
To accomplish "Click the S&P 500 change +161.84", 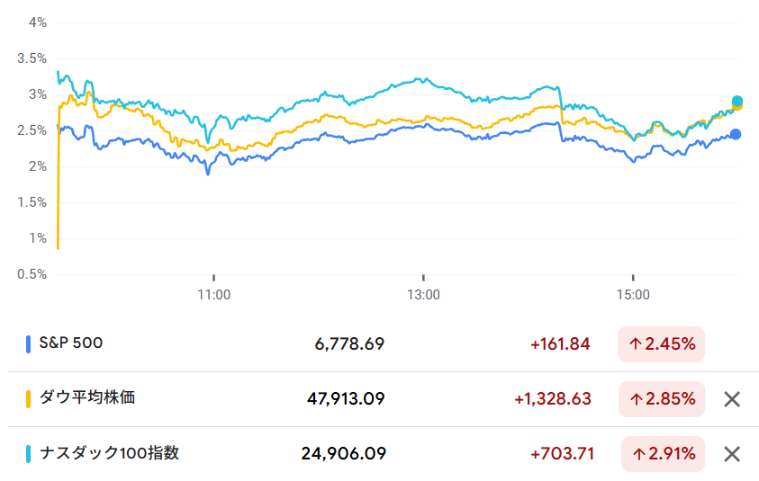I will point(560,344).
